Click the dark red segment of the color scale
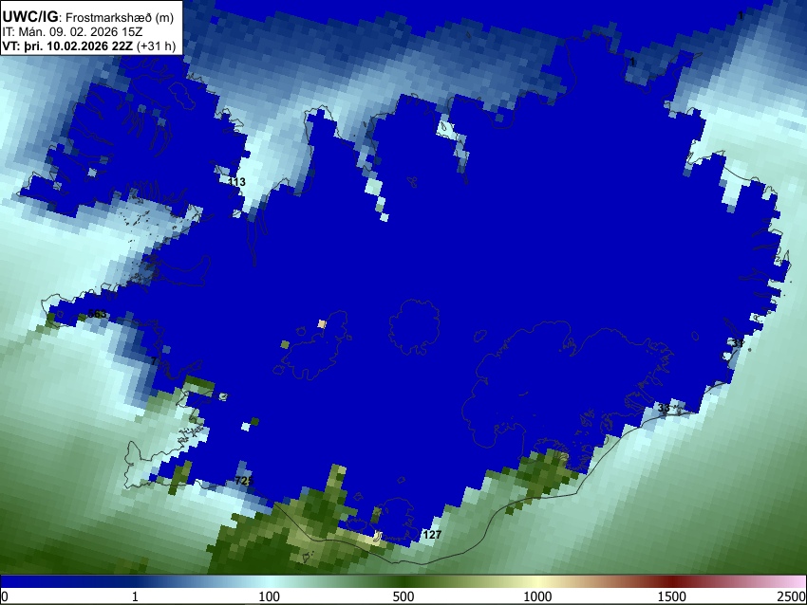 point(672,582)
